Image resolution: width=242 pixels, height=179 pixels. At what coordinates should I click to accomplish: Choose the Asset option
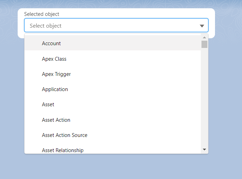113,105
